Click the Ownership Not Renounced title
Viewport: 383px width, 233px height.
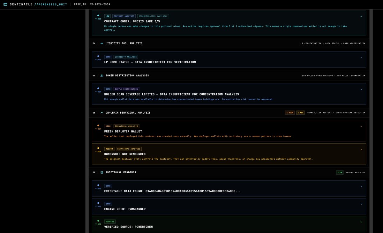click(125, 154)
